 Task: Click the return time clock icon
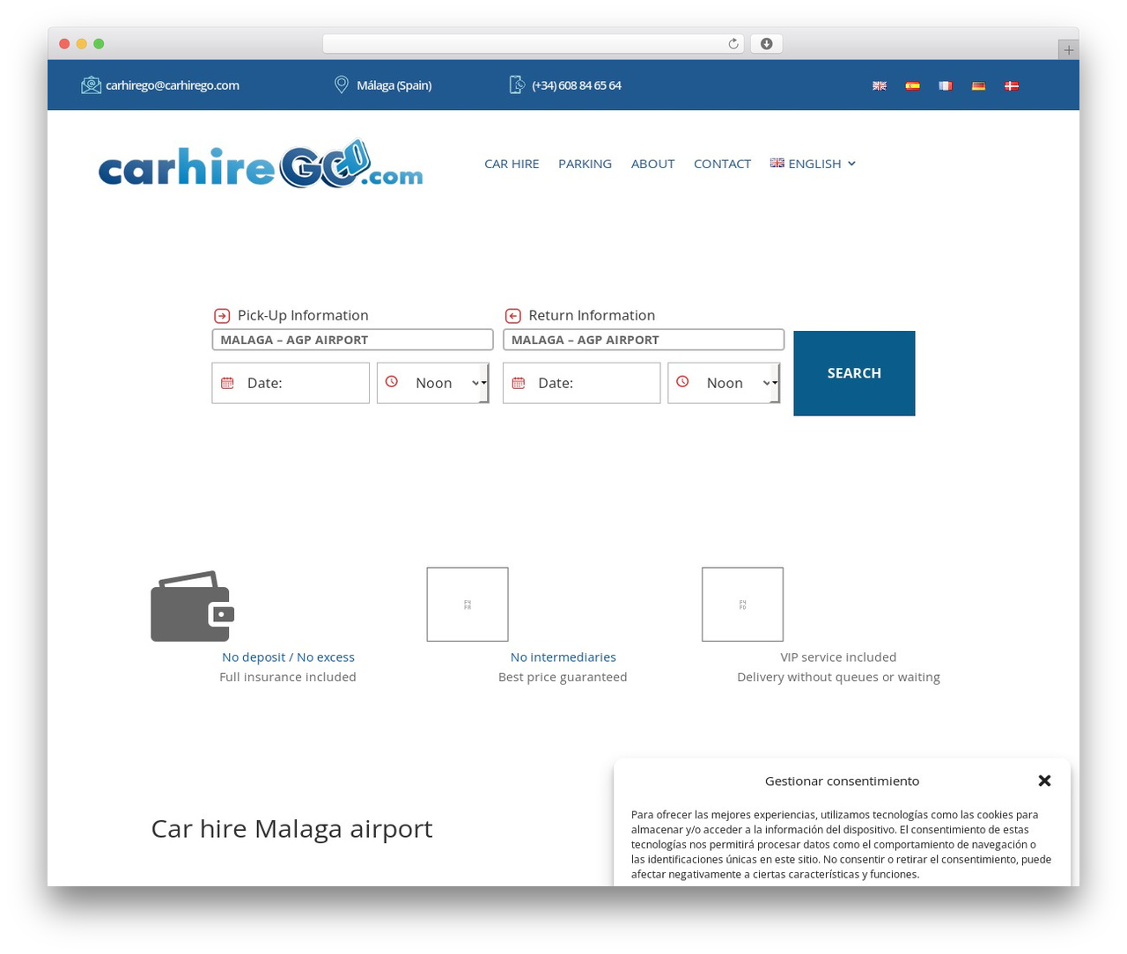pyautogui.click(x=682, y=382)
